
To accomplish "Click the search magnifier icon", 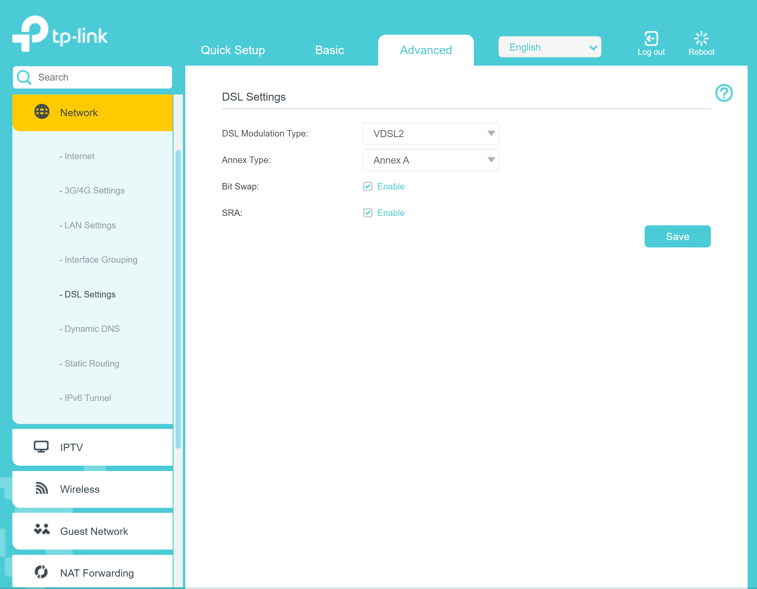I will [24, 77].
